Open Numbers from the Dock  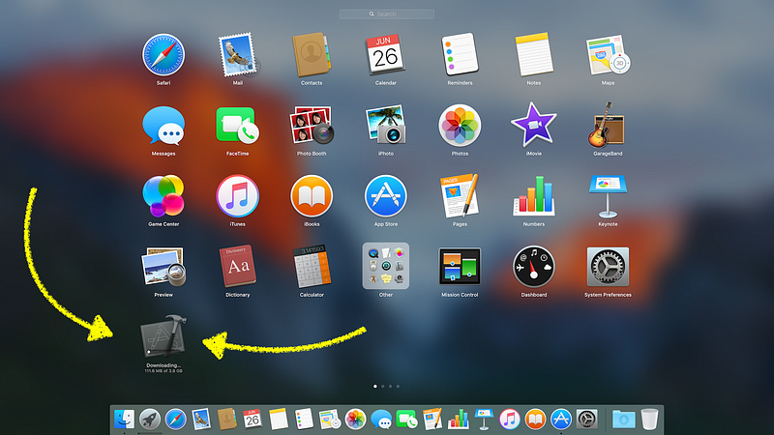tap(458, 420)
